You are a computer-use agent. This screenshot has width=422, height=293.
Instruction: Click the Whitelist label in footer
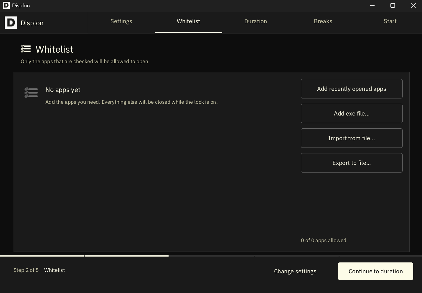tap(55, 270)
